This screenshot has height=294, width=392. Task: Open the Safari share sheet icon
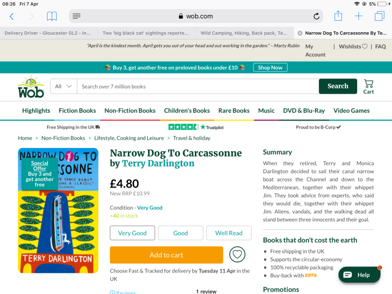coord(338,16)
